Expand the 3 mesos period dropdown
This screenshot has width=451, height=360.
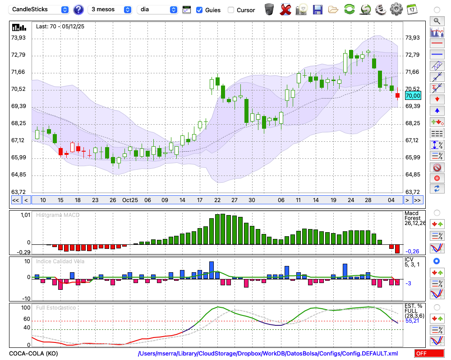[110, 9]
